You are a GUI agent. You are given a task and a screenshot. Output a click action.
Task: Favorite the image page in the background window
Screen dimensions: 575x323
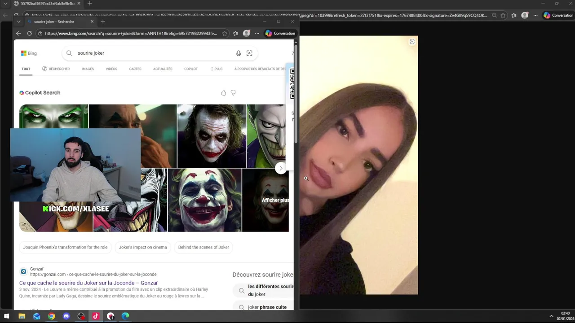point(503,15)
